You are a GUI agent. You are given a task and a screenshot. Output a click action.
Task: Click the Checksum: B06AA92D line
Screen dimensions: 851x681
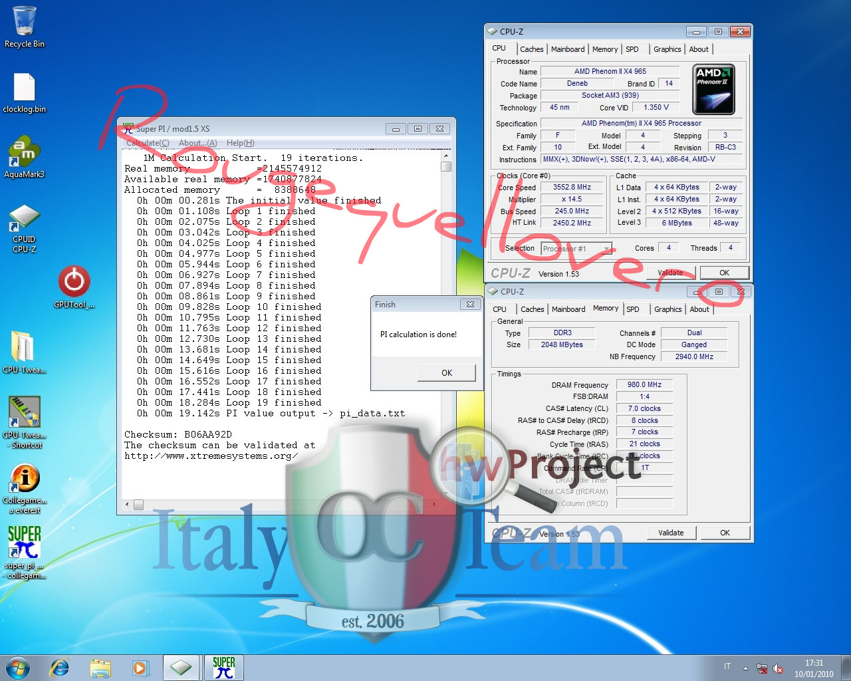point(178,434)
